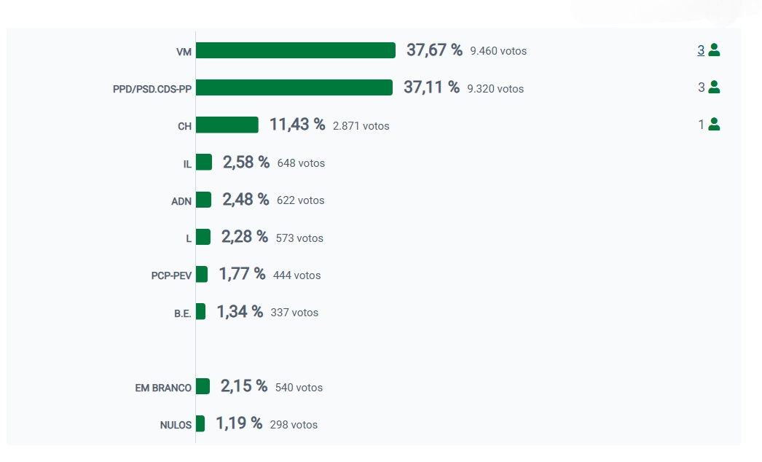The height and width of the screenshot is (462, 762).
Task: Click the CH vote share bar
Action: tap(227, 125)
